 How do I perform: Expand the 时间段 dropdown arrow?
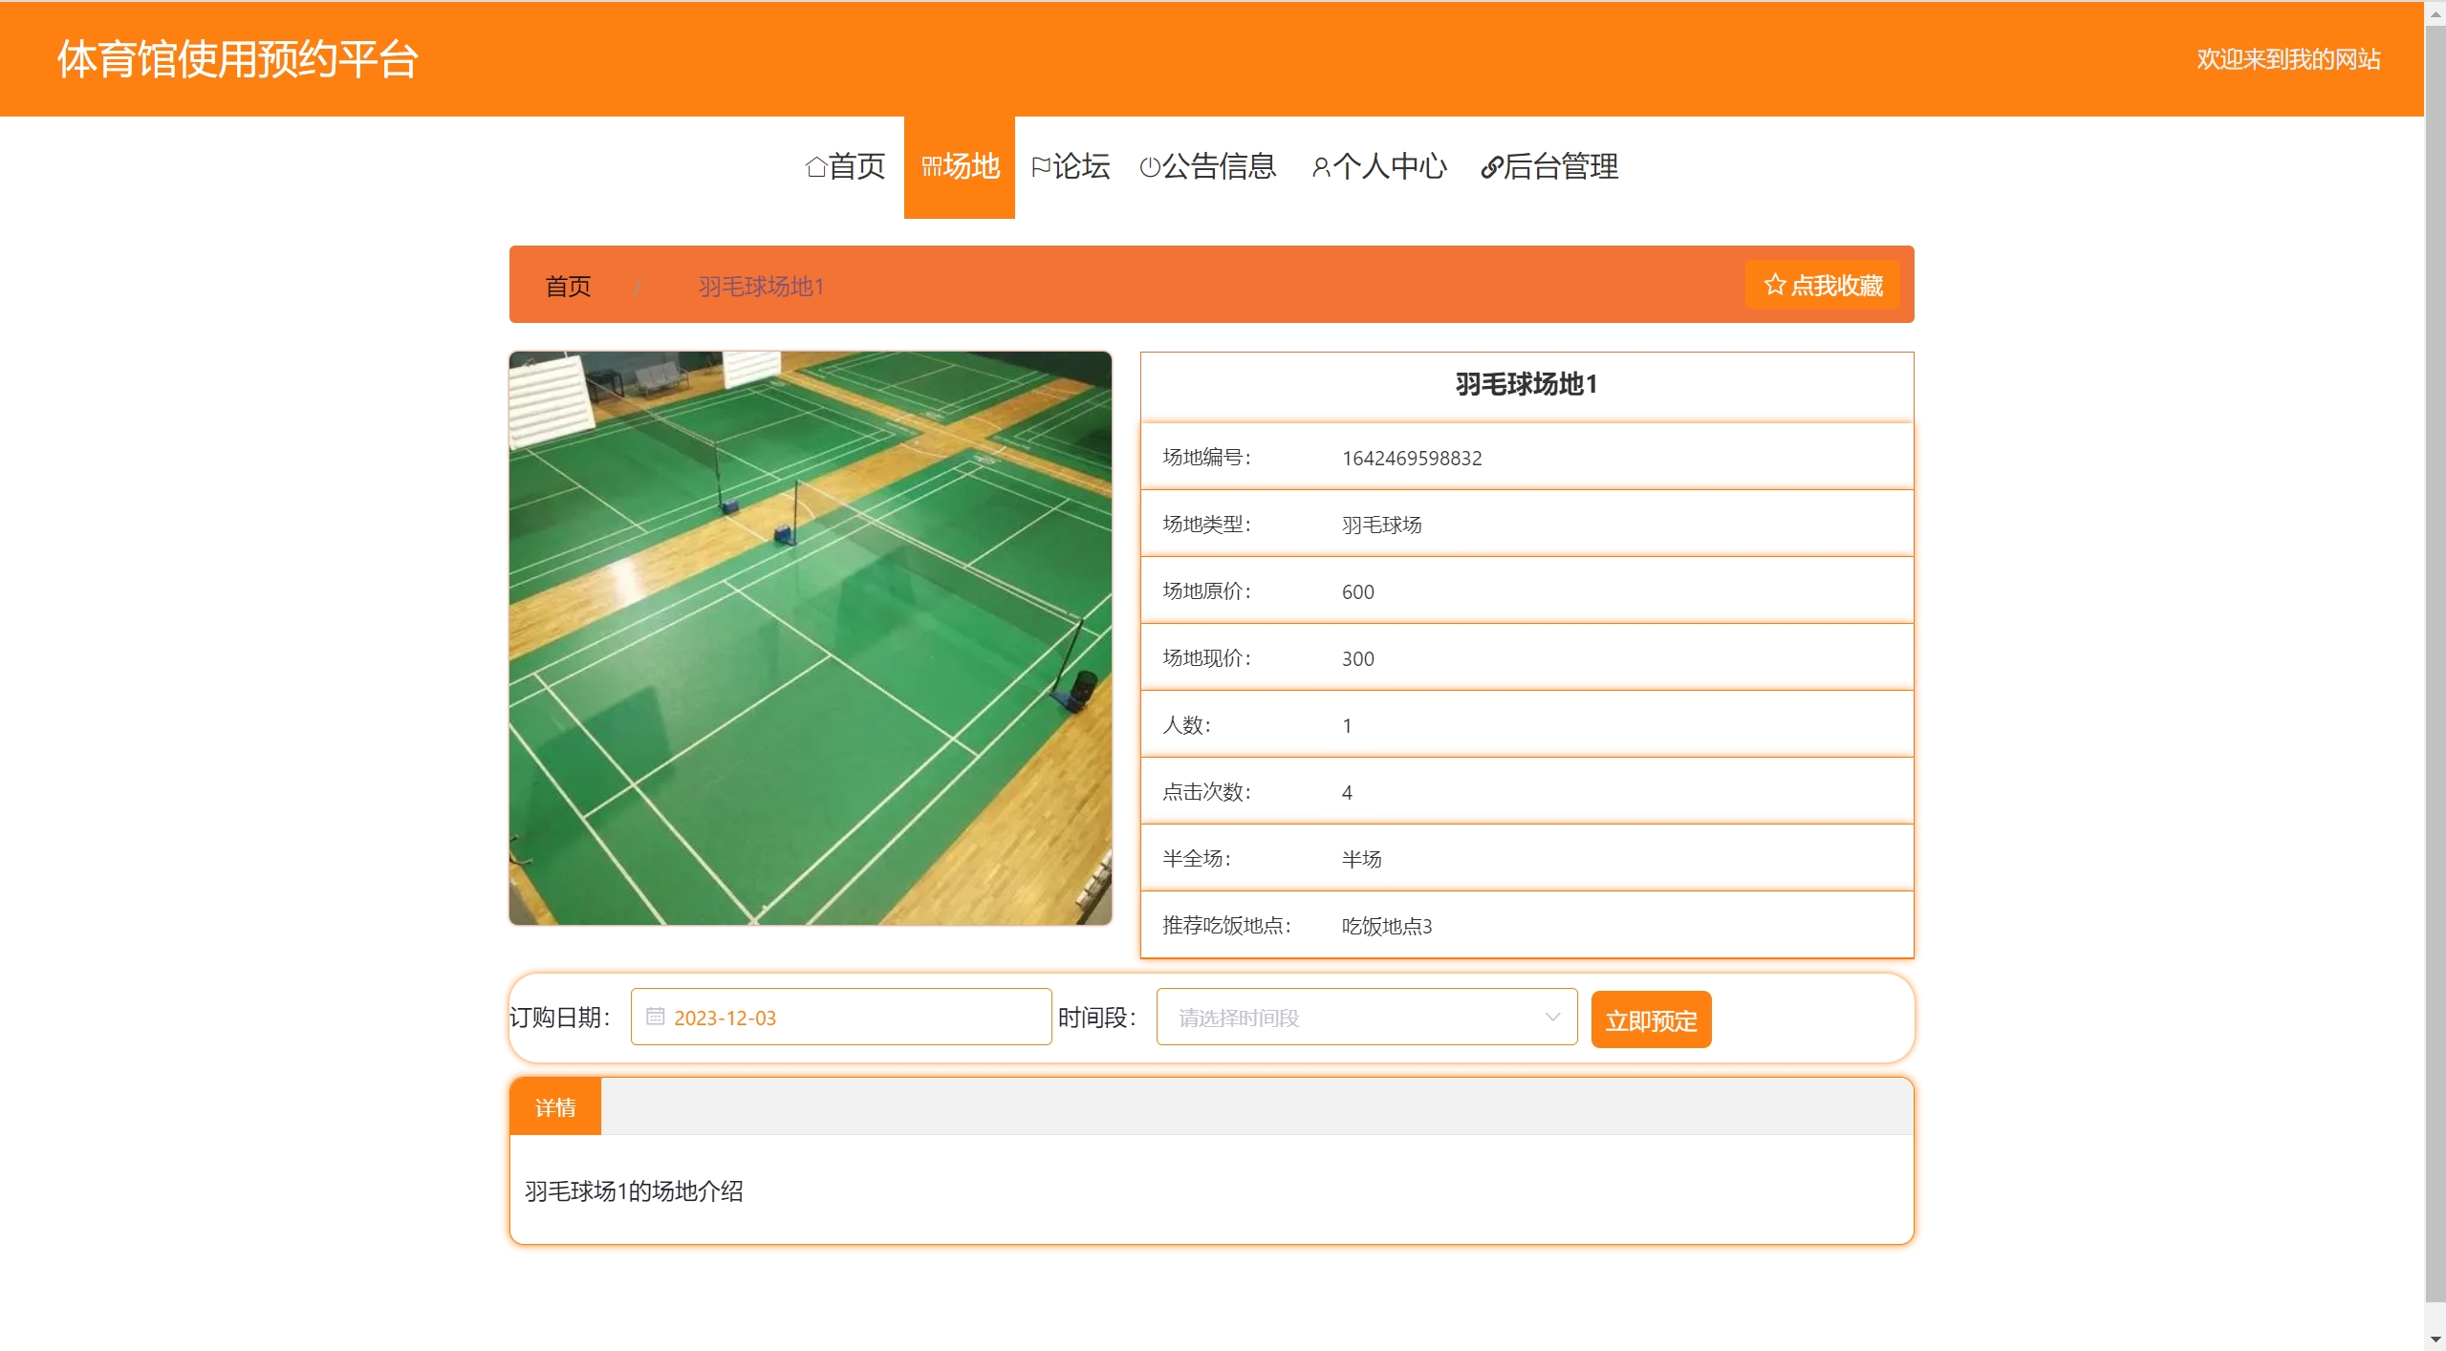1552,1017
